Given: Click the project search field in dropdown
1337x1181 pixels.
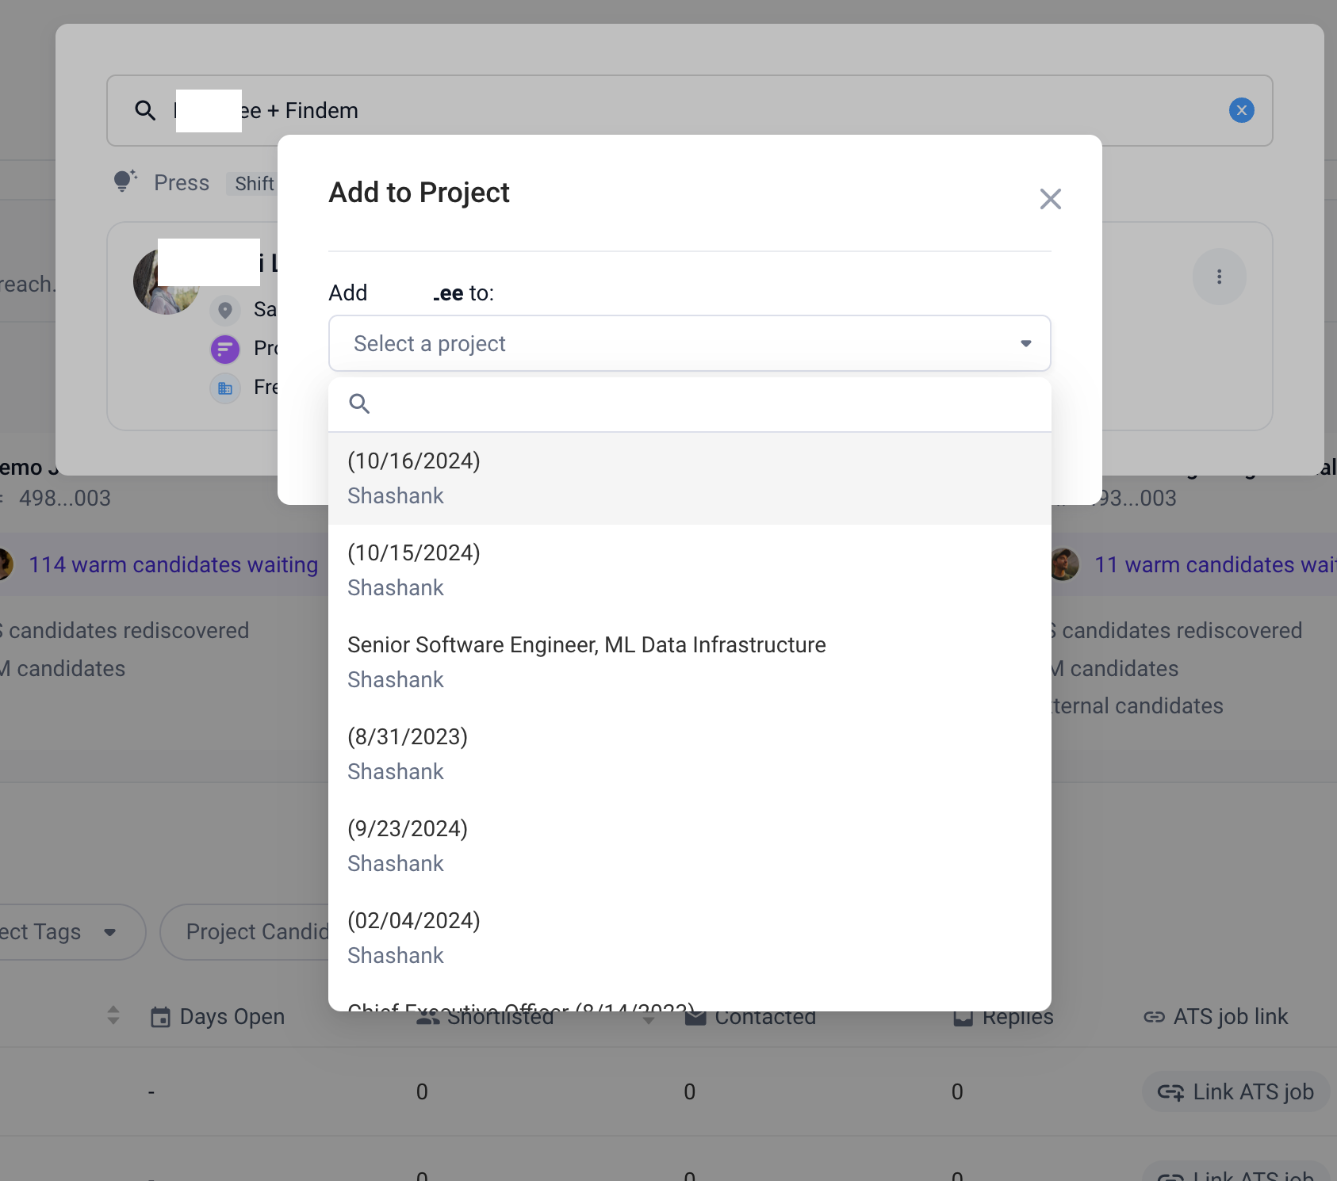Looking at the screenshot, I should 690,404.
